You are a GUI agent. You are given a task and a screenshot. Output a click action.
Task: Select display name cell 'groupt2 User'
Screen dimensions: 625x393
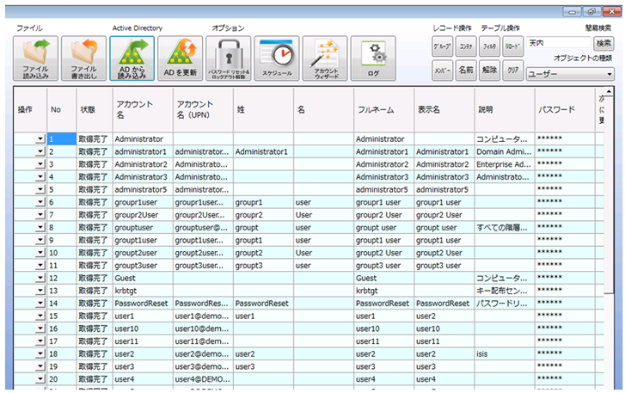[x=444, y=253]
